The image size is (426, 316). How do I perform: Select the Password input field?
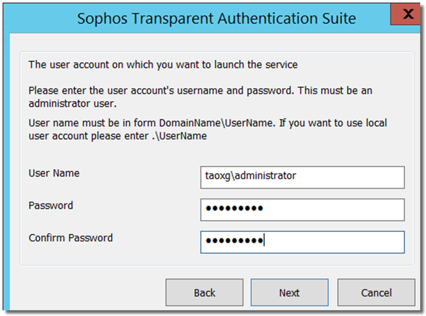point(302,210)
